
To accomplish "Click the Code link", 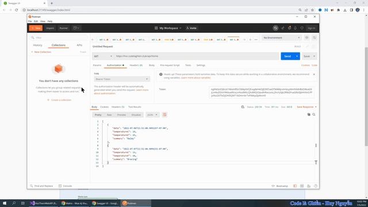I will tap(315, 65).
